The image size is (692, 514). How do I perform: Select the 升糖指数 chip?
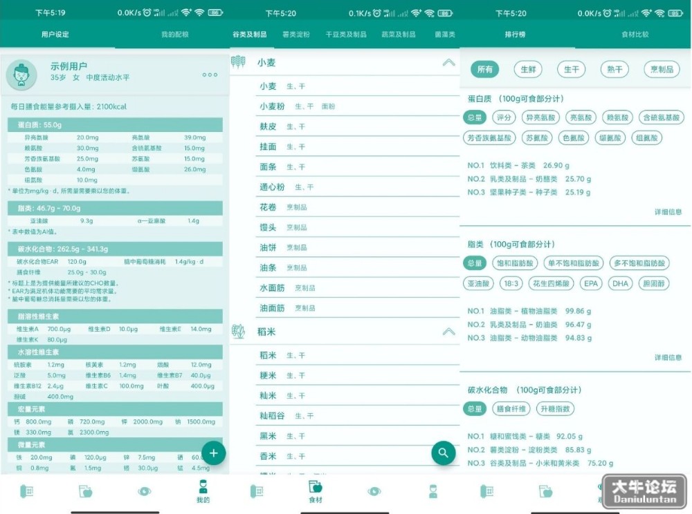[x=555, y=409]
